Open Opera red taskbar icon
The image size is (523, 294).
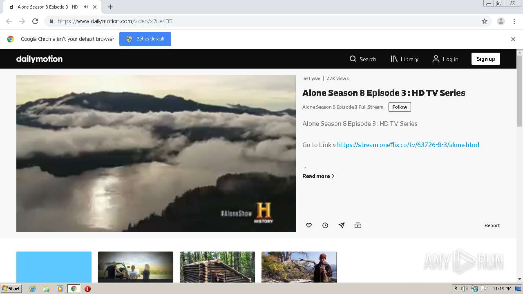pos(87,289)
